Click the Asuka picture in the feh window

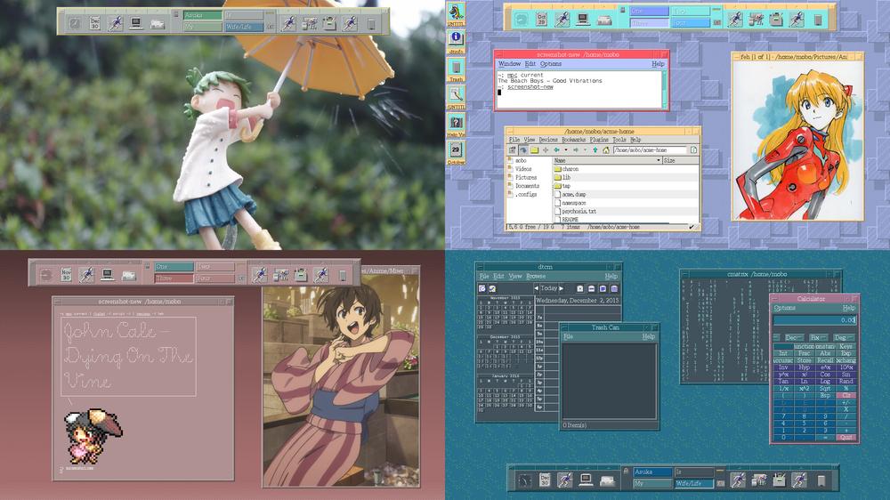(x=797, y=141)
